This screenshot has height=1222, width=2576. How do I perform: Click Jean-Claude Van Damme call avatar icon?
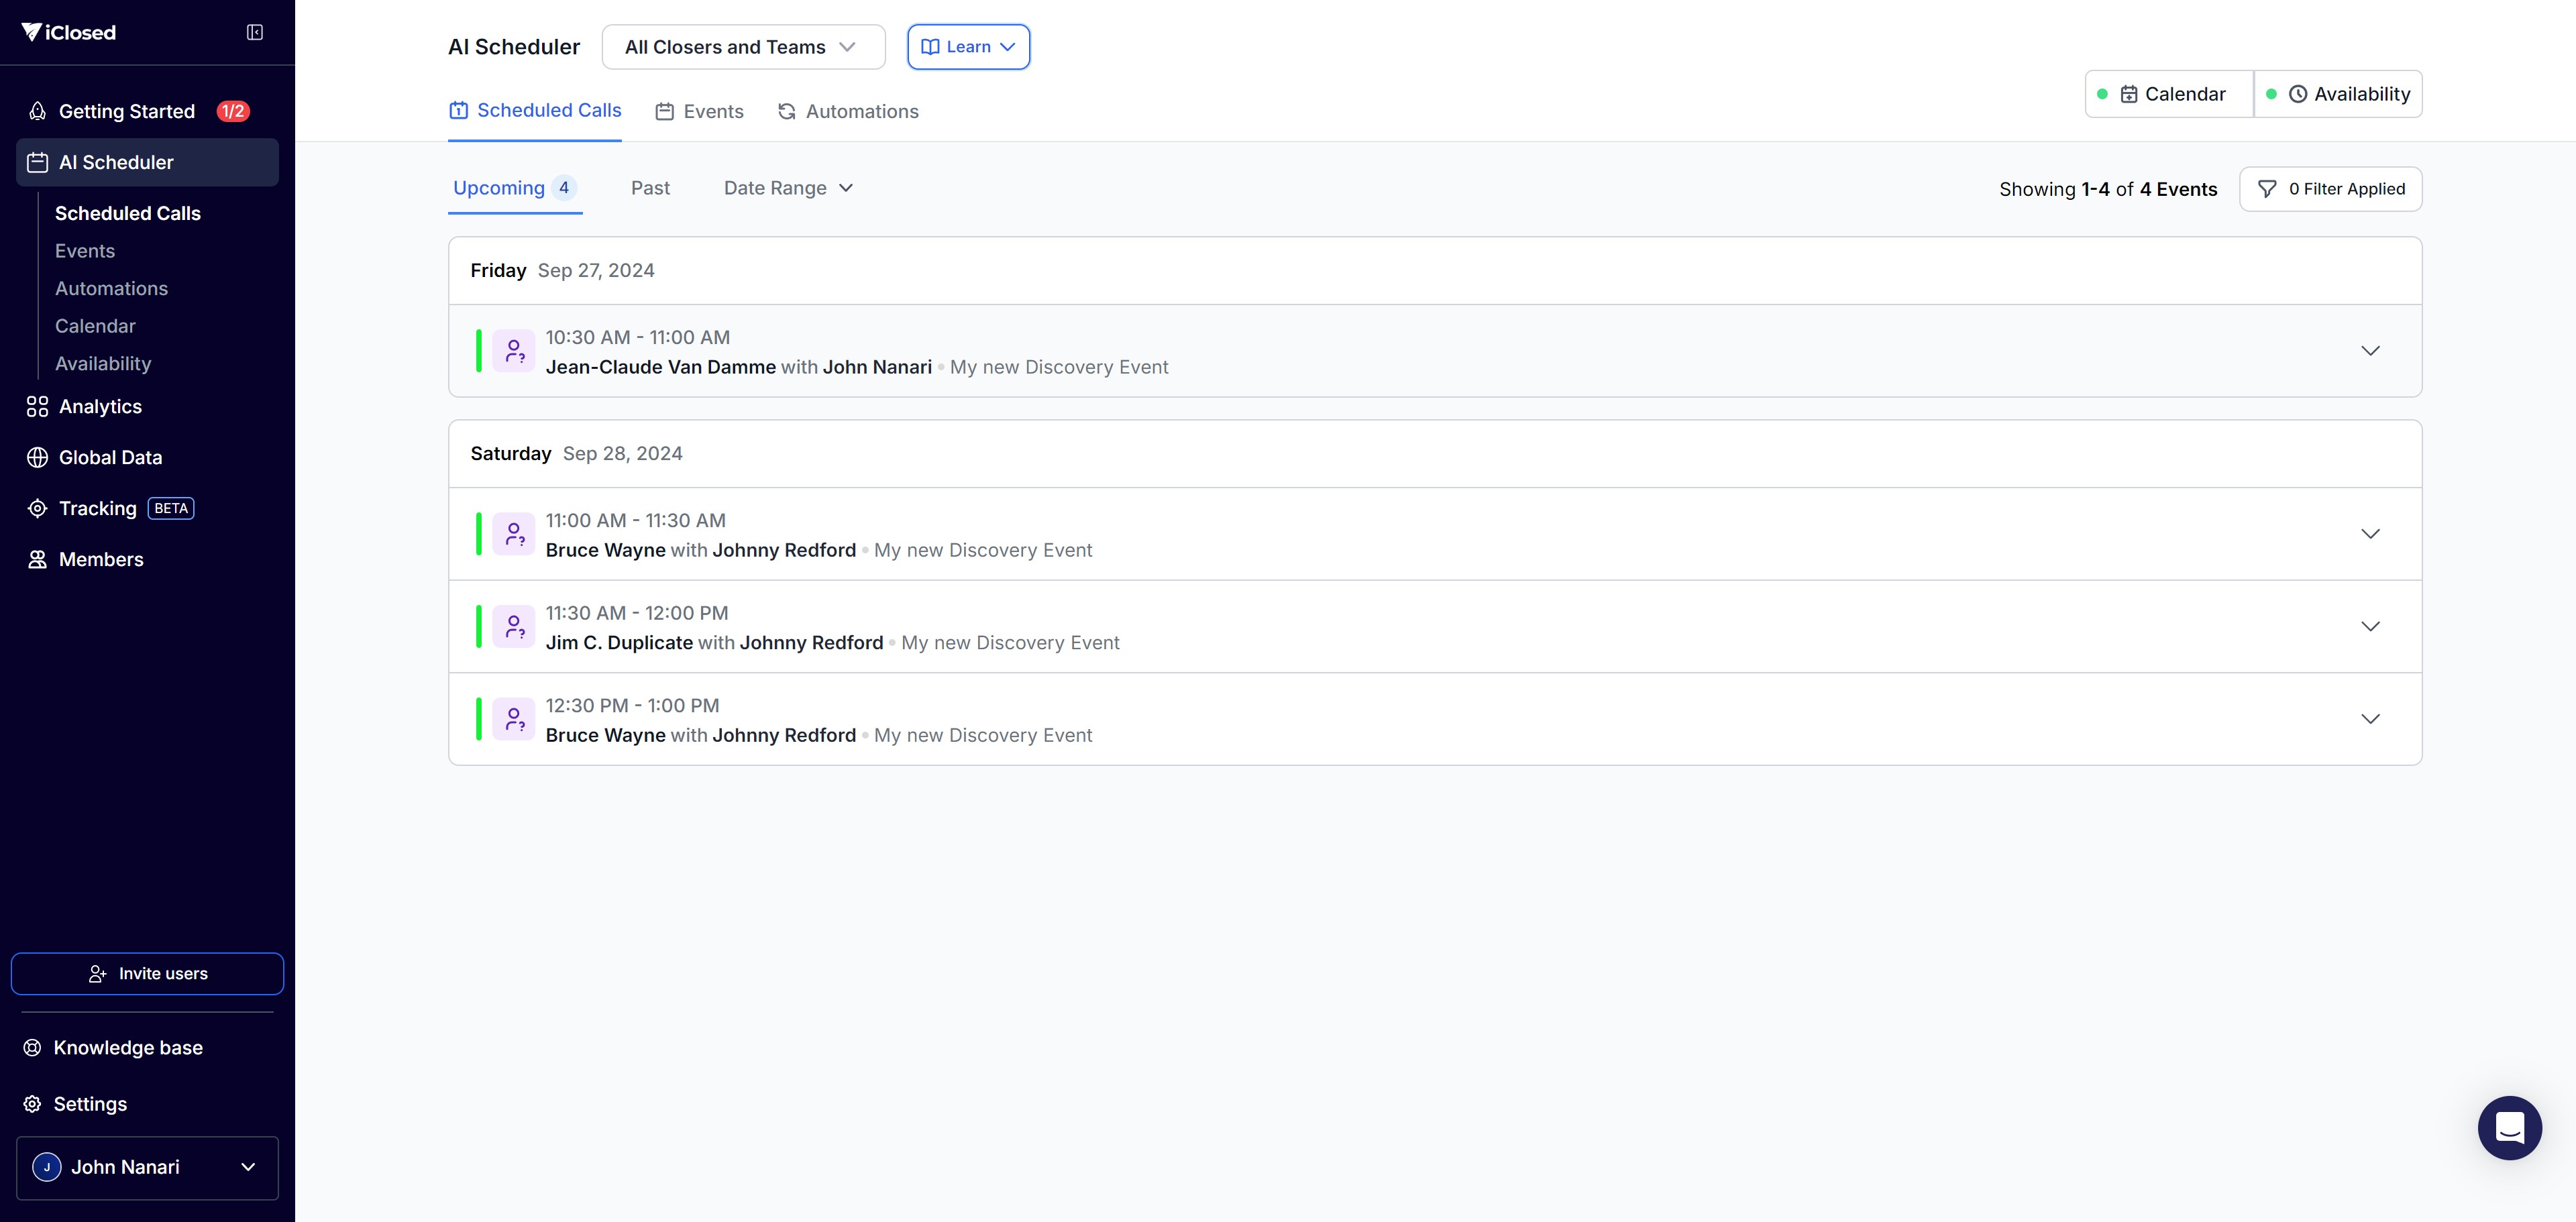tap(514, 351)
